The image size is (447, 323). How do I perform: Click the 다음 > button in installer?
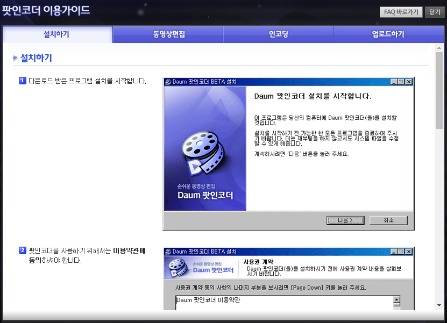(x=345, y=220)
